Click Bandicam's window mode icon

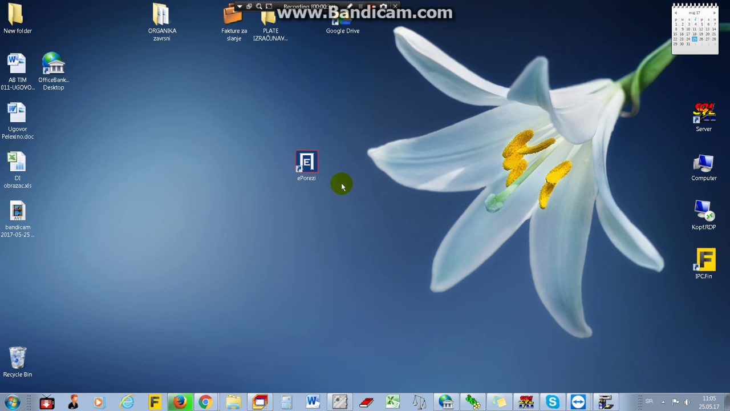point(249,6)
